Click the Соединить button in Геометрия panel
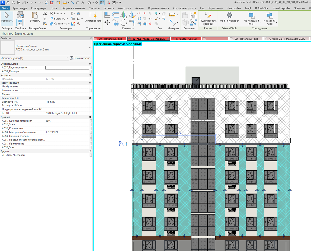The height and width of the screenshot is (251, 311). 60,24
